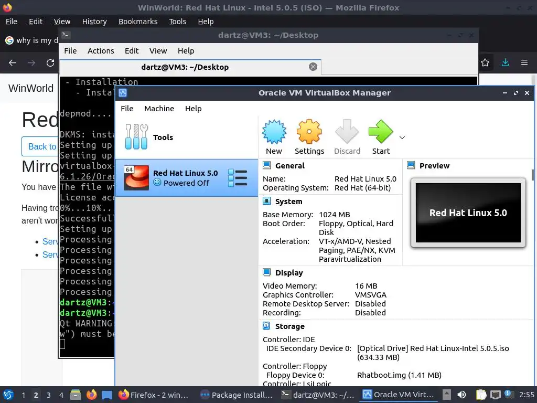The width and height of the screenshot is (537, 403).
Task: Open Firefox Tools menu
Action: click(x=177, y=22)
